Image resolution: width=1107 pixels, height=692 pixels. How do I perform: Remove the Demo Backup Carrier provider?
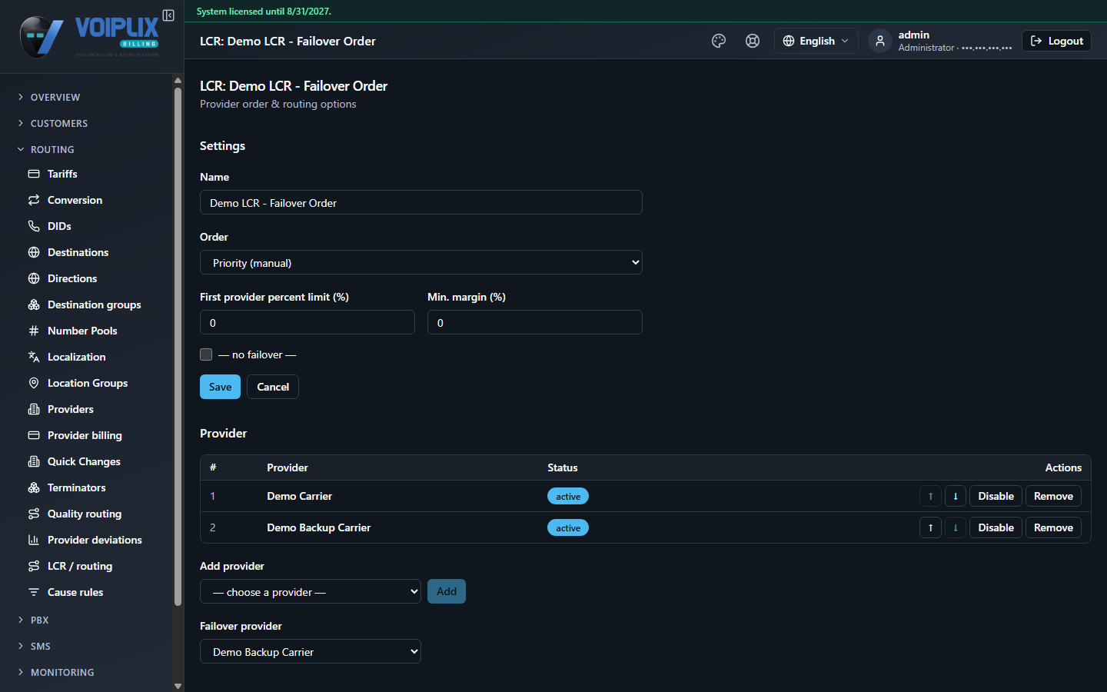1053,527
